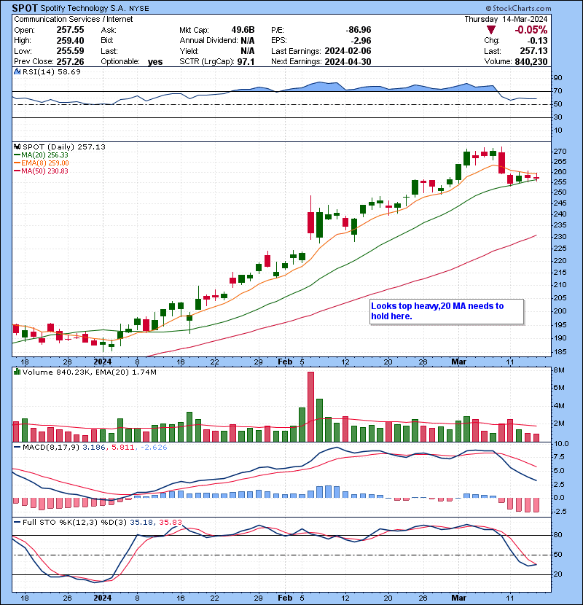Screen dimensions: 583x605
Task: Select the High value 259.40
Action: (70, 41)
